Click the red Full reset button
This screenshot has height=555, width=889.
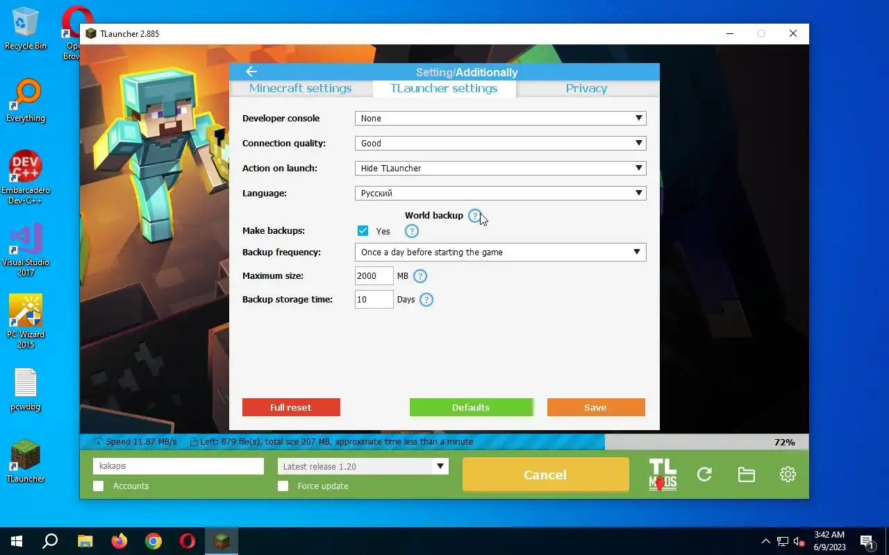pyautogui.click(x=291, y=407)
